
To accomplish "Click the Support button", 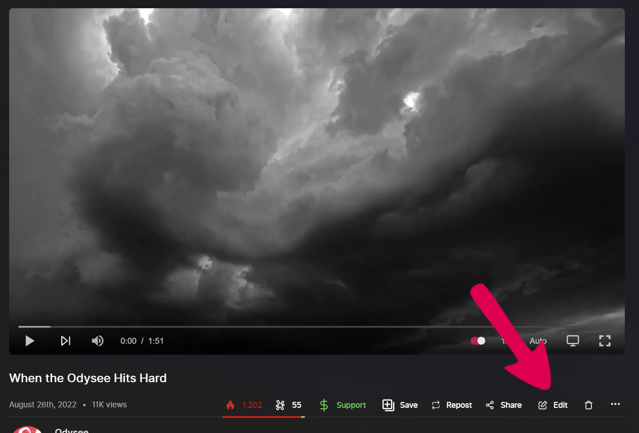I will [x=343, y=405].
